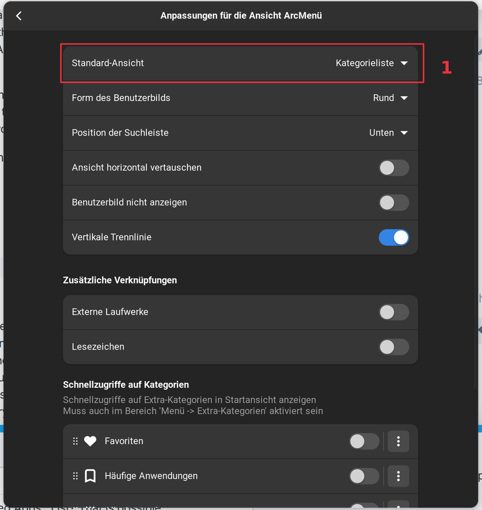Enable Benutzerbild nicht anzeigen switch

[393, 202]
